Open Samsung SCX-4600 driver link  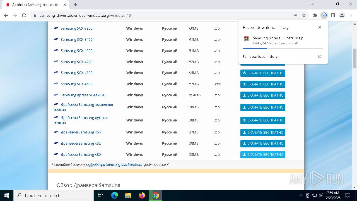pos(76,84)
